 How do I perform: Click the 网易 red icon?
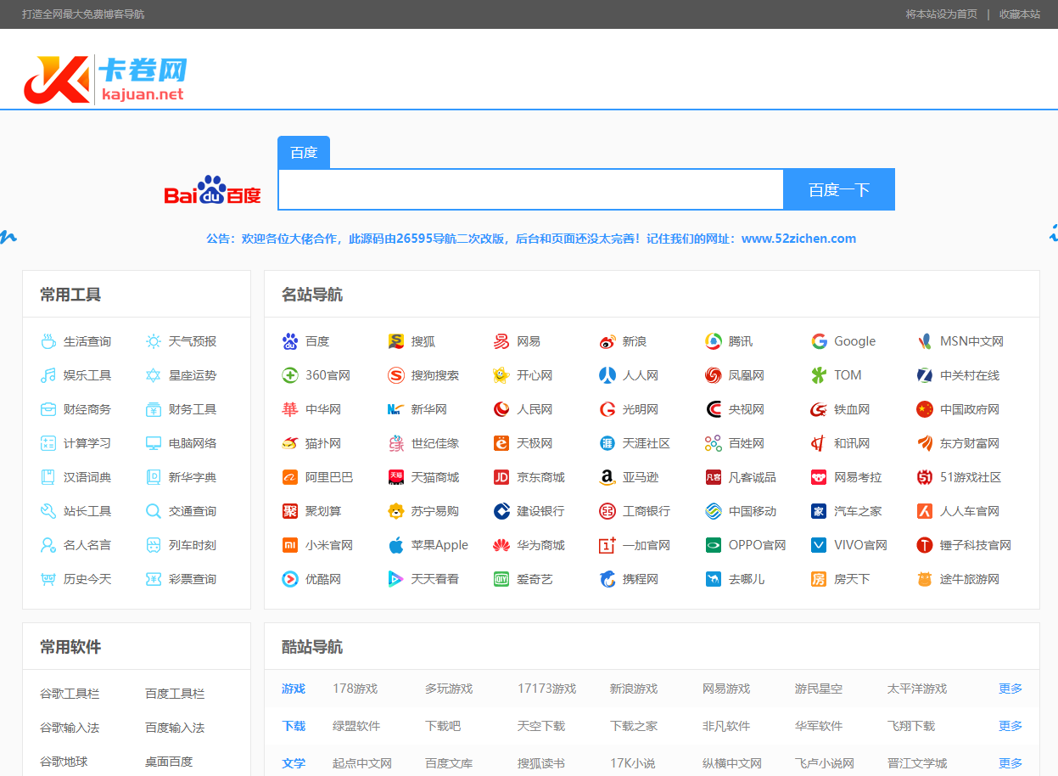click(x=501, y=341)
